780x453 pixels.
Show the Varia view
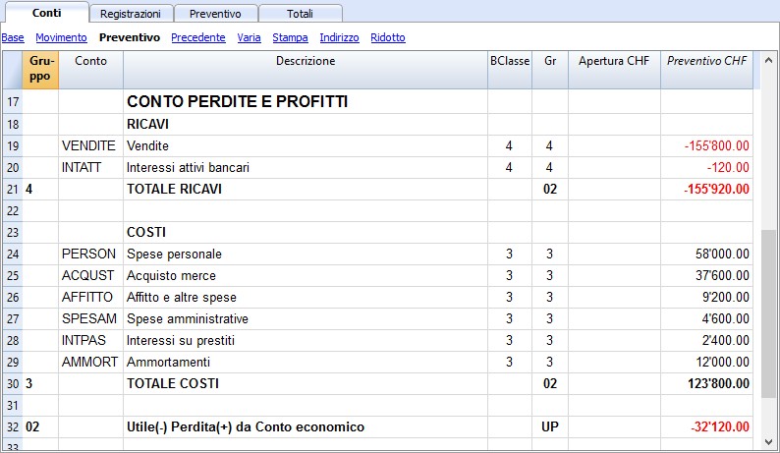[249, 37]
